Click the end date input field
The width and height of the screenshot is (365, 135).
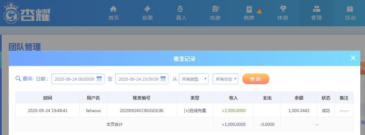click(x=142, y=79)
